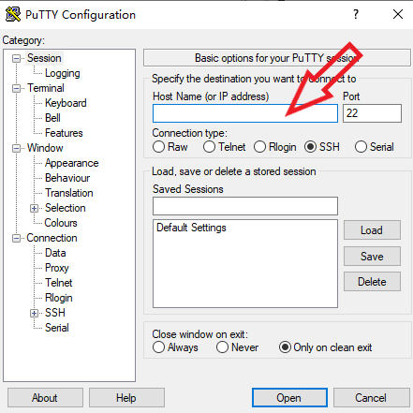The image size is (413, 413).
Task: Open the Window category
Action: click(45, 148)
